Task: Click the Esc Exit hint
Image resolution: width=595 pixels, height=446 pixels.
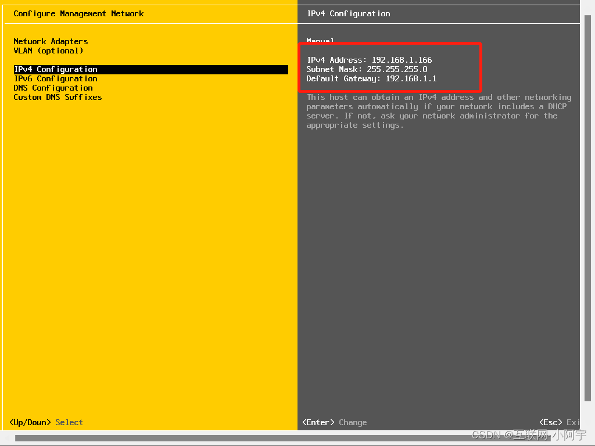Action: coord(560,423)
